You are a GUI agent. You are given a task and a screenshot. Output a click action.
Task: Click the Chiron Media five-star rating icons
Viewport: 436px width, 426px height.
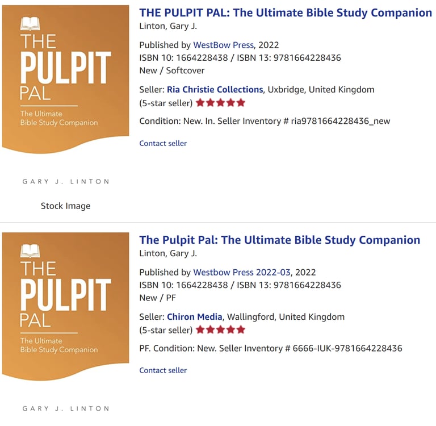[x=220, y=330]
